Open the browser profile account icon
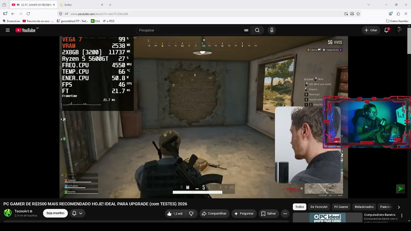 390,14
